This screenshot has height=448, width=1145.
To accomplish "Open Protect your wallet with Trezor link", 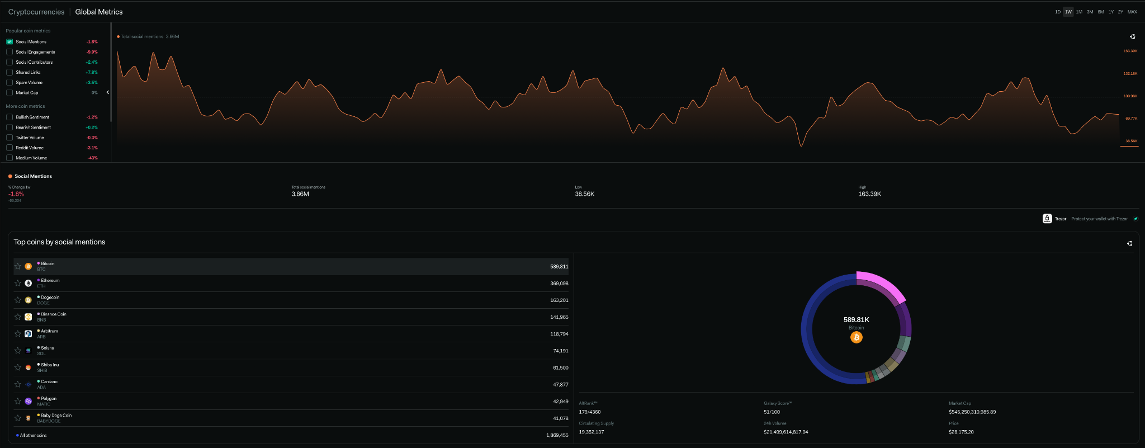I will (x=1099, y=219).
